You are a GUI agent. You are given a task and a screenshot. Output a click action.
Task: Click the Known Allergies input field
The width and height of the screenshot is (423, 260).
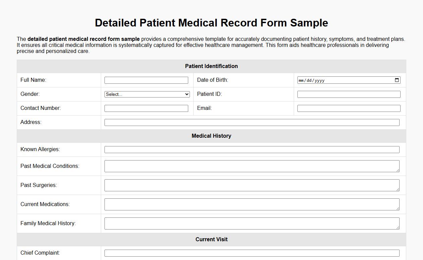(x=252, y=149)
